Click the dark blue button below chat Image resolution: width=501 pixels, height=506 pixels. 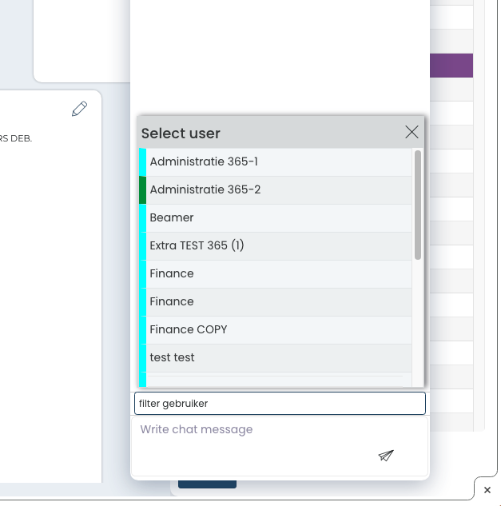(x=207, y=484)
